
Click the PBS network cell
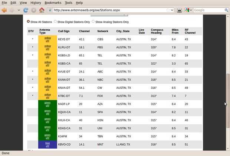click(100, 48)
